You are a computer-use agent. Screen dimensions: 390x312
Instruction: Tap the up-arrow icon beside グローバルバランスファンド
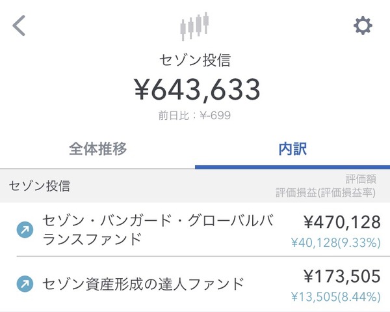[25, 229]
